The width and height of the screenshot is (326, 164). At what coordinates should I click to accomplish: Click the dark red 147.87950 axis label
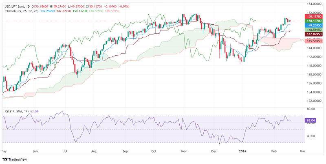(x=314, y=35)
